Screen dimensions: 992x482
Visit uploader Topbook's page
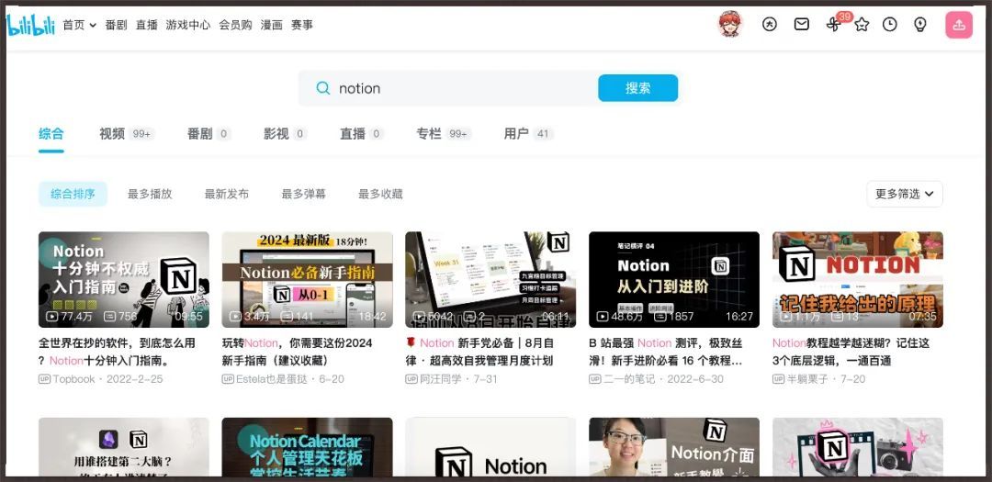pos(74,379)
